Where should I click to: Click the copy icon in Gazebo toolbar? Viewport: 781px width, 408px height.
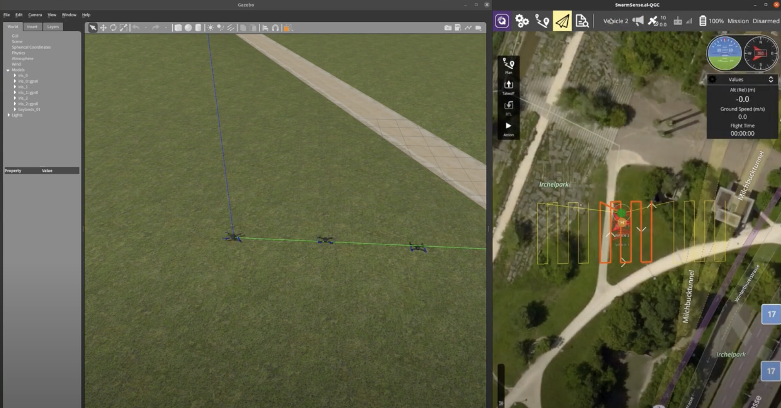coord(243,28)
